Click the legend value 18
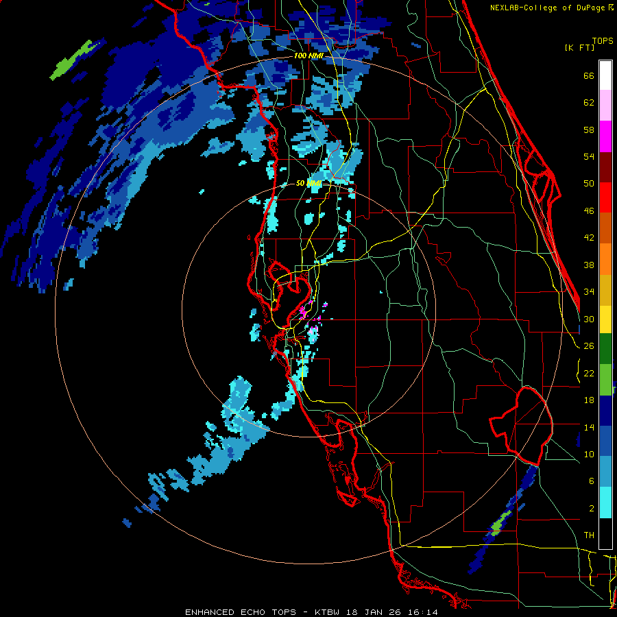The image size is (617, 617). [x=589, y=400]
